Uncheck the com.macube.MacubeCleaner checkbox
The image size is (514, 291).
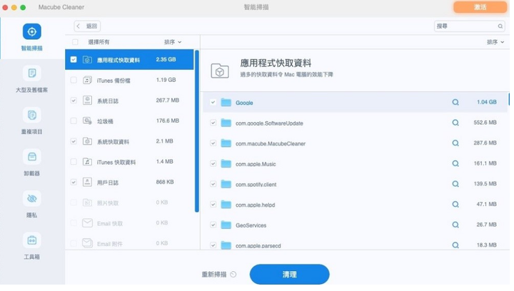(x=213, y=143)
